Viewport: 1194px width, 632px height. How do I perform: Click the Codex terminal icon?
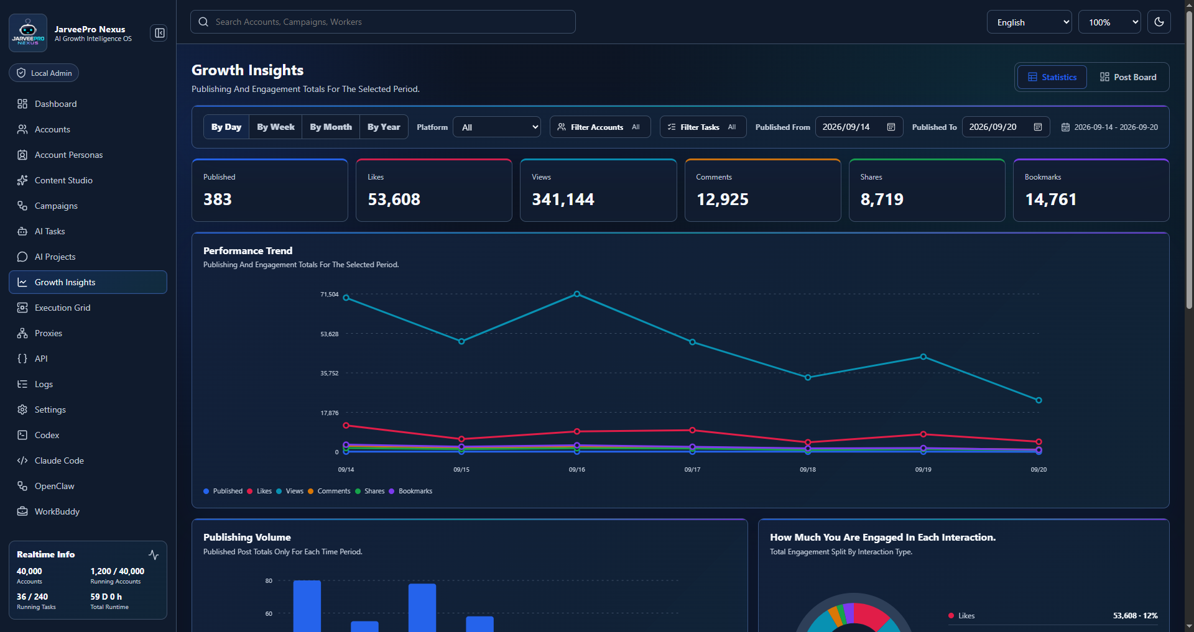tap(22, 435)
